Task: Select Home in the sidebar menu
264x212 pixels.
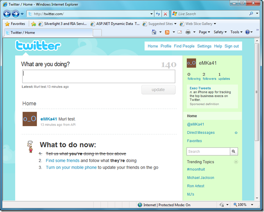Action: [212, 116]
